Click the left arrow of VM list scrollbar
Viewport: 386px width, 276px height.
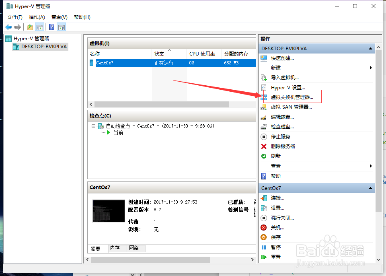[x=91, y=105]
